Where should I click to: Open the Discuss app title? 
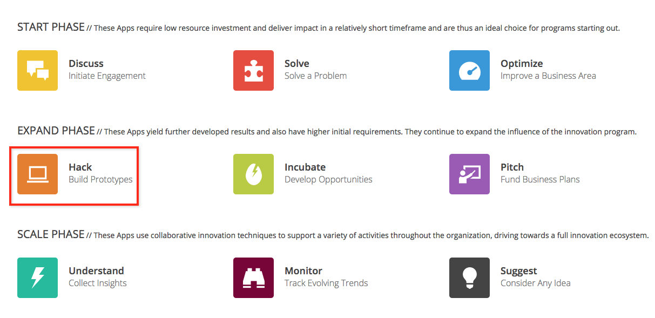click(86, 63)
